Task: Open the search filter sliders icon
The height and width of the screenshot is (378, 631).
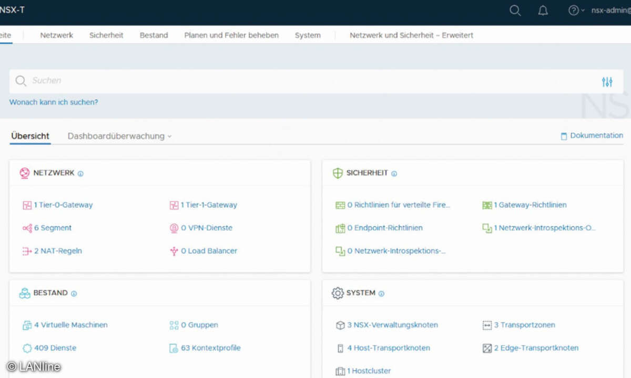Action: 607,81
